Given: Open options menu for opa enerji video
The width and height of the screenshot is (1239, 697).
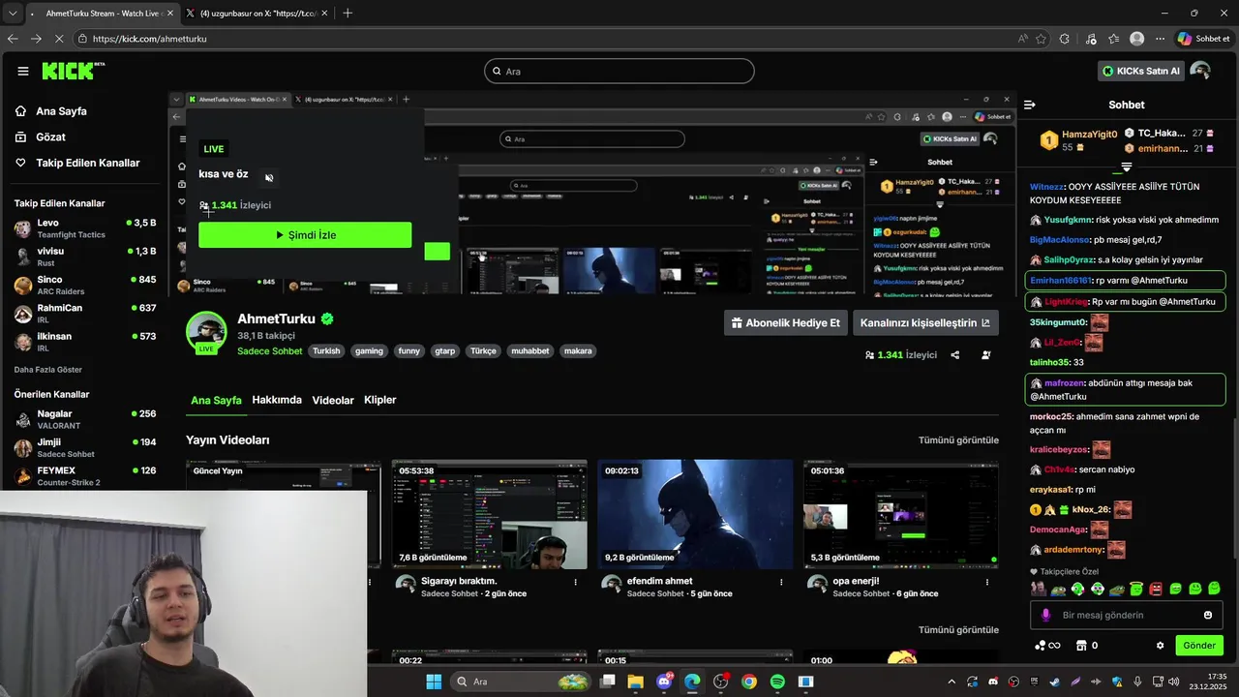Looking at the screenshot, I should [x=987, y=583].
